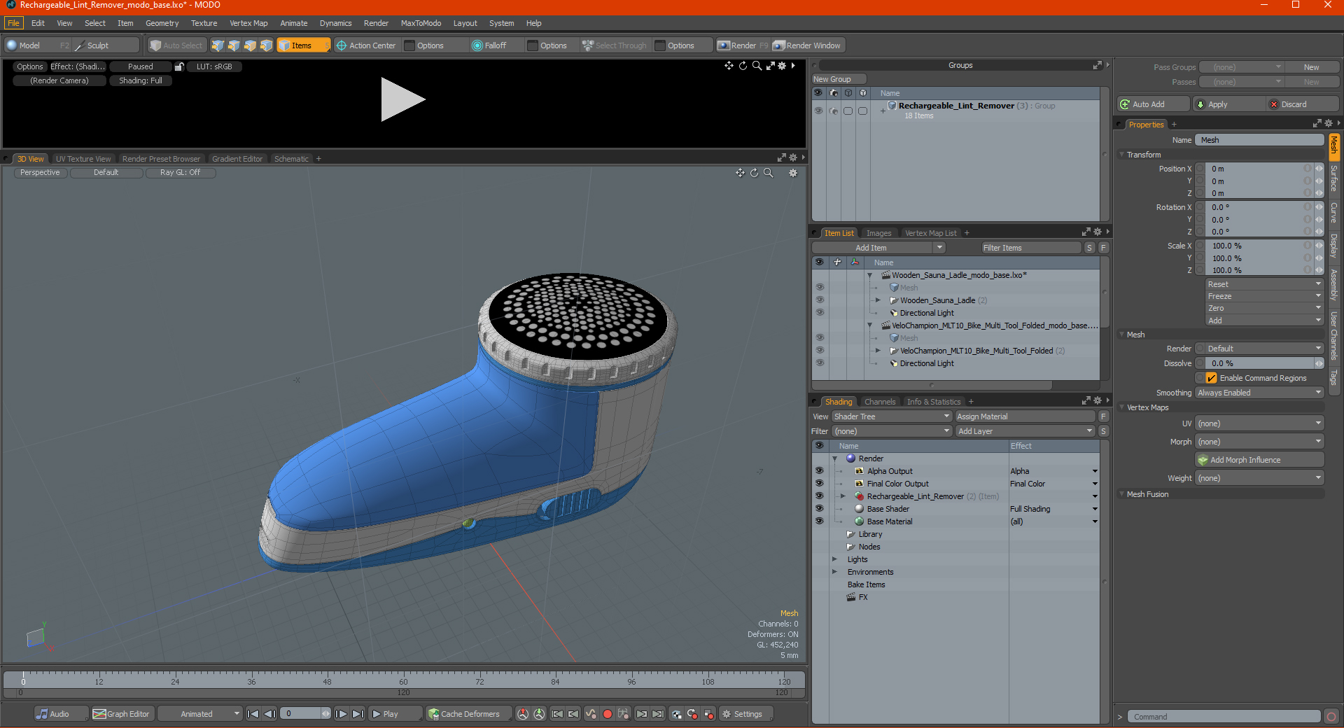The height and width of the screenshot is (728, 1344).
Task: Toggle visibility of Base Material
Action: click(x=819, y=521)
